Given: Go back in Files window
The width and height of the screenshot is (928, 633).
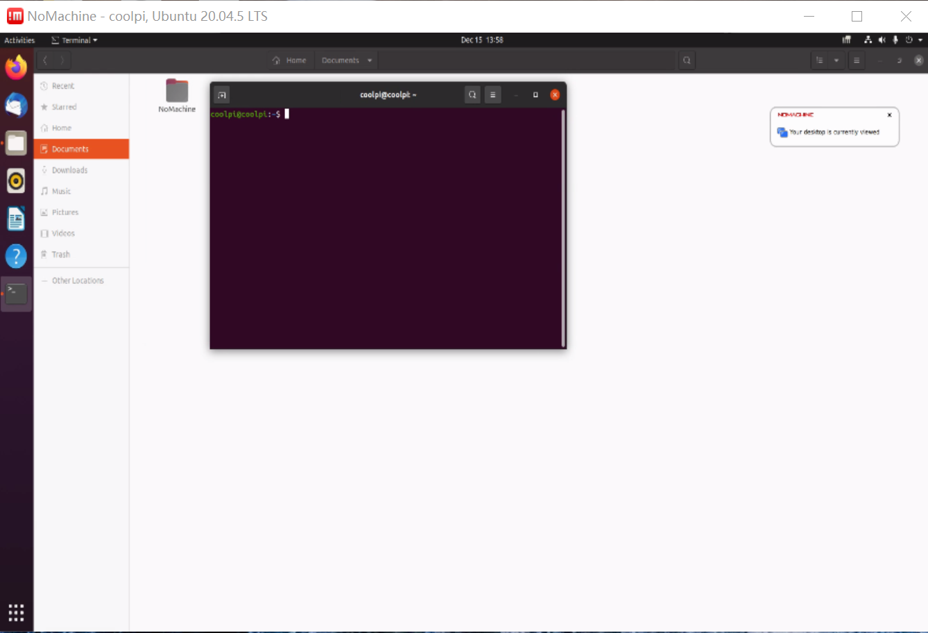Looking at the screenshot, I should (x=45, y=60).
